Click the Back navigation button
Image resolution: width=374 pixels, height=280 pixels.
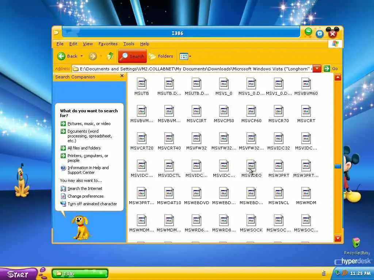pyautogui.click(x=67, y=56)
